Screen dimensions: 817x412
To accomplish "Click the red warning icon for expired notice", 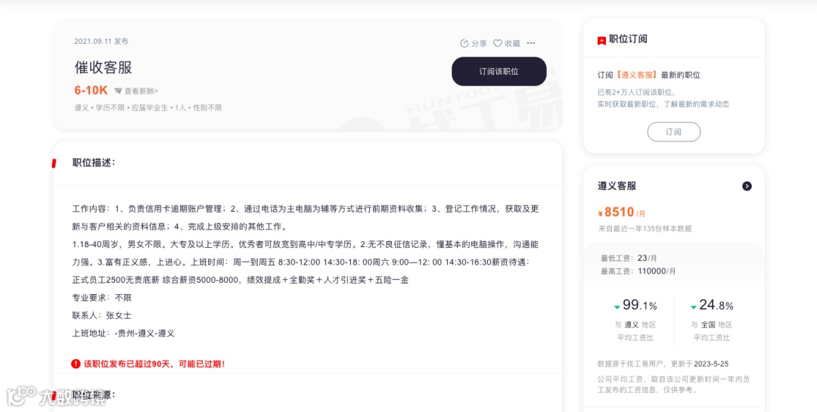I will [76, 364].
